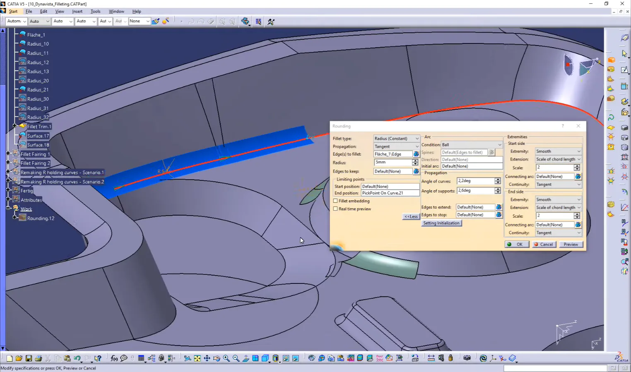631x372 pixels.
Task: Click the Open file folder icon
Action: click(19, 358)
